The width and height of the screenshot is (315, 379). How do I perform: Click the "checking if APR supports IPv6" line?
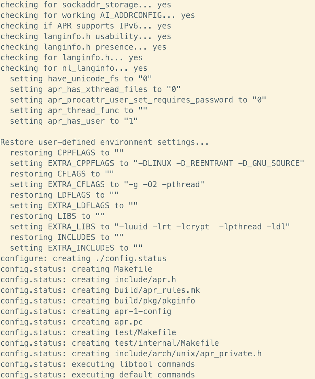[85, 26]
